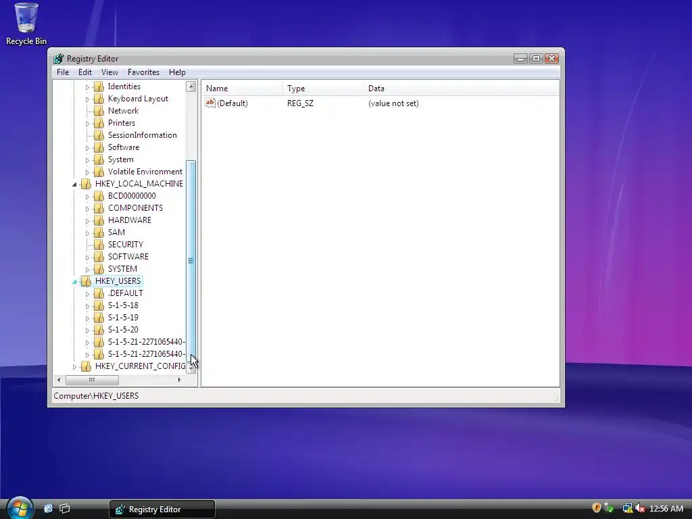The image size is (692, 519).
Task: Click the tree scroll-up arrow
Action: (191, 86)
